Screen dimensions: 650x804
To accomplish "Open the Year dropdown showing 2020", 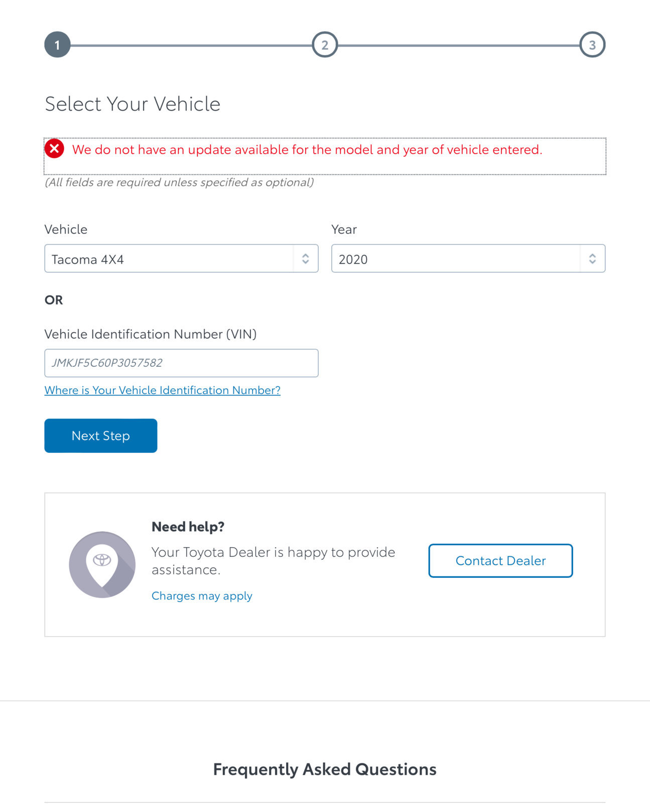I will 468,259.
